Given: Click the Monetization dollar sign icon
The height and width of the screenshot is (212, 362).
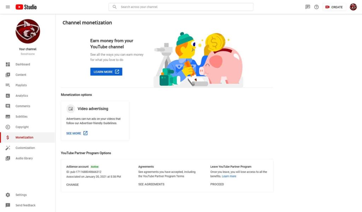Looking at the screenshot, I should (8, 137).
